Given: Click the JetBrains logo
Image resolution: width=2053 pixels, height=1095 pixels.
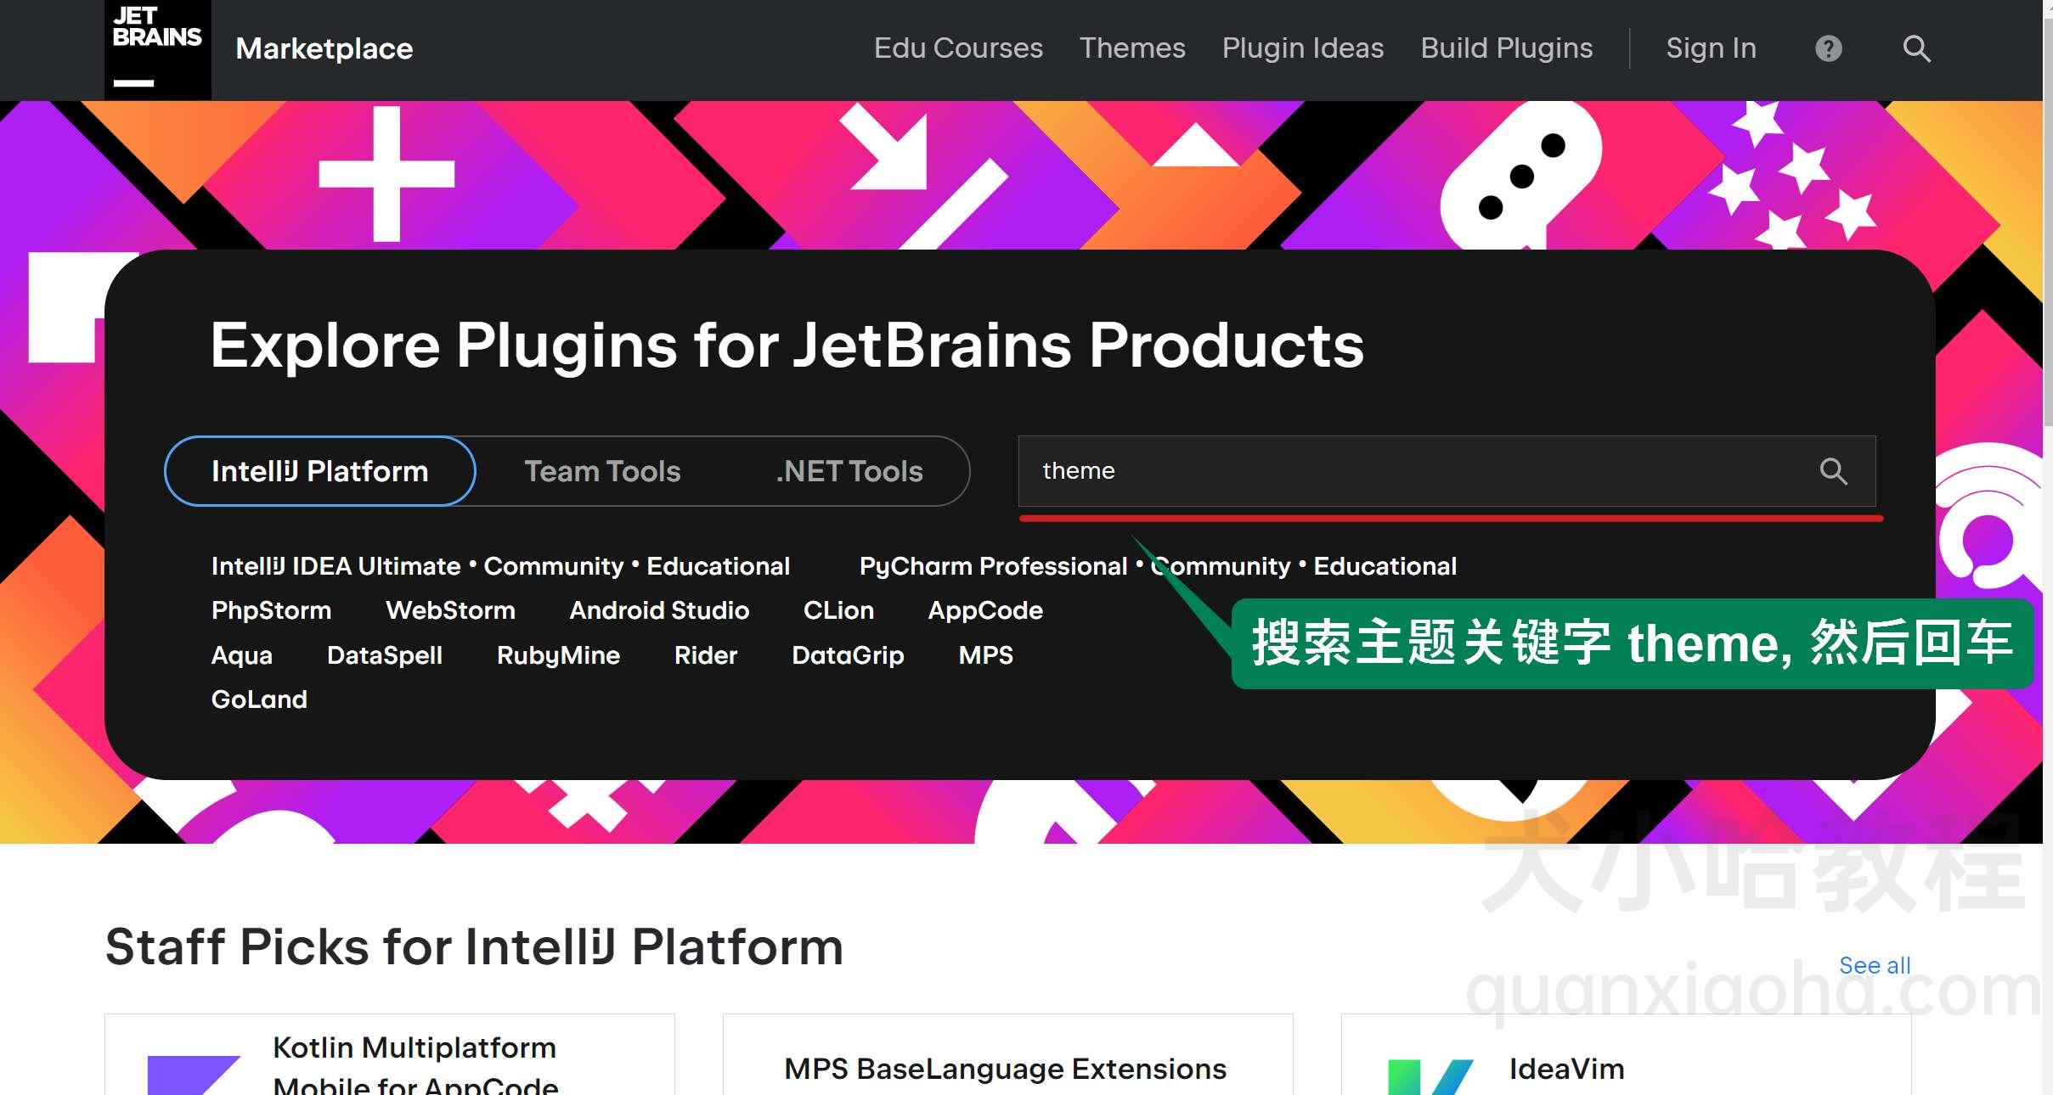Looking at the screenshot, I should pos(157,49).
